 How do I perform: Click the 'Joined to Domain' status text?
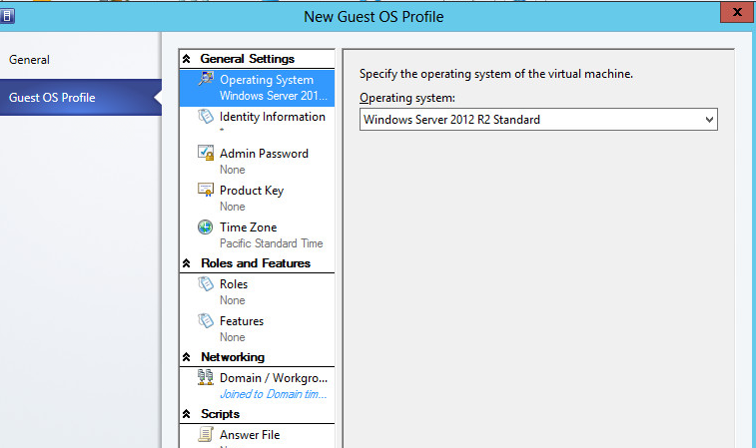[274, 394]
